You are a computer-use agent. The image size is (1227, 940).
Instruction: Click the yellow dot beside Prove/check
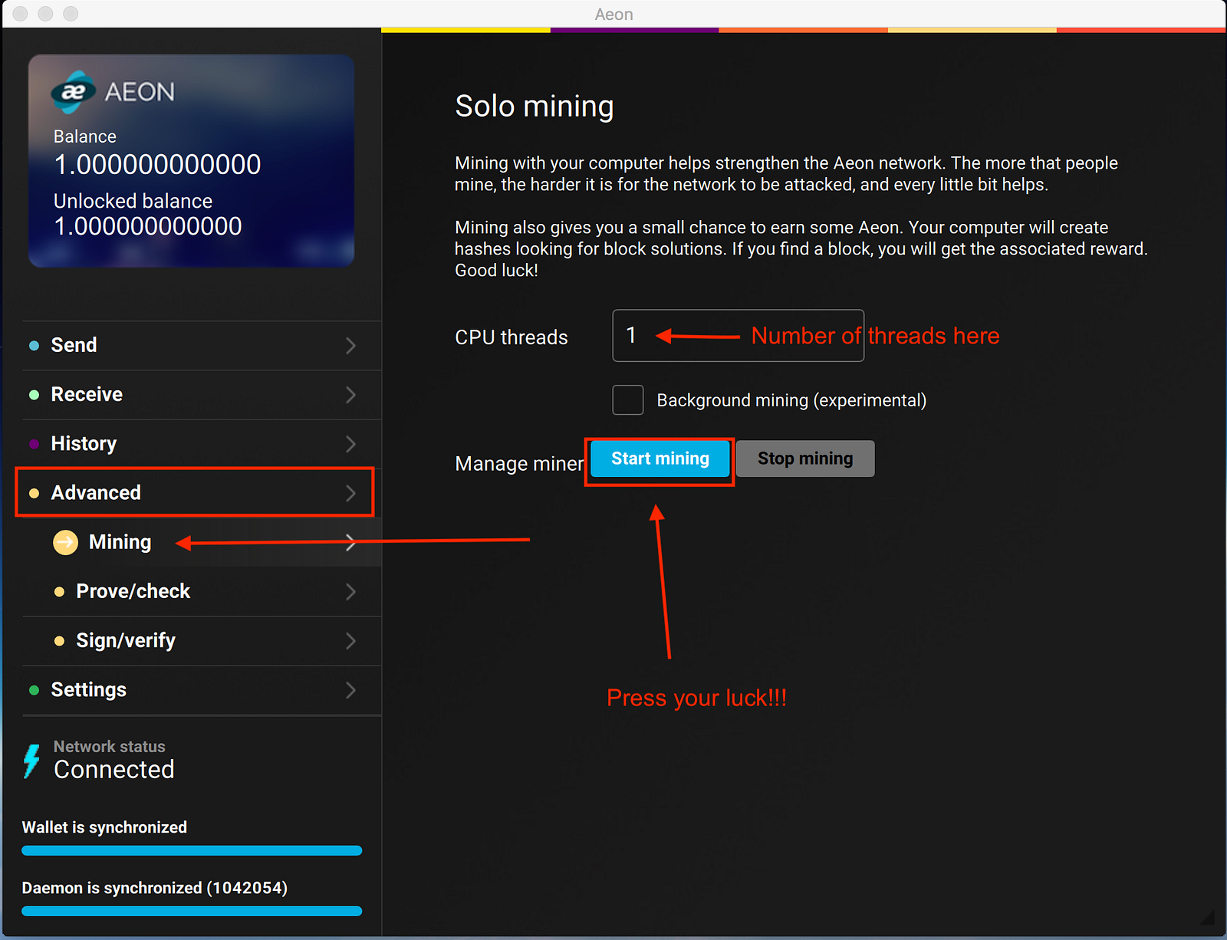pos(59,592)
